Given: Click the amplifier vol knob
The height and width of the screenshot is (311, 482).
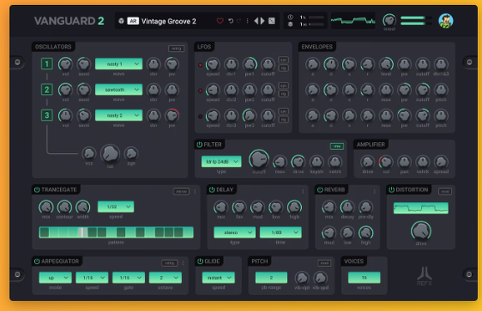Looking at the screenshot, I should [386, 162].
